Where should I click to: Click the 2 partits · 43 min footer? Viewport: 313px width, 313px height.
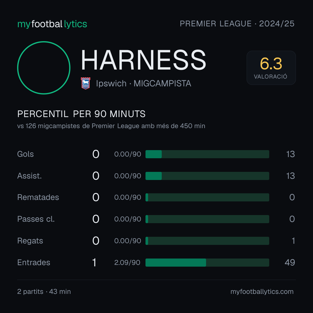44,292
